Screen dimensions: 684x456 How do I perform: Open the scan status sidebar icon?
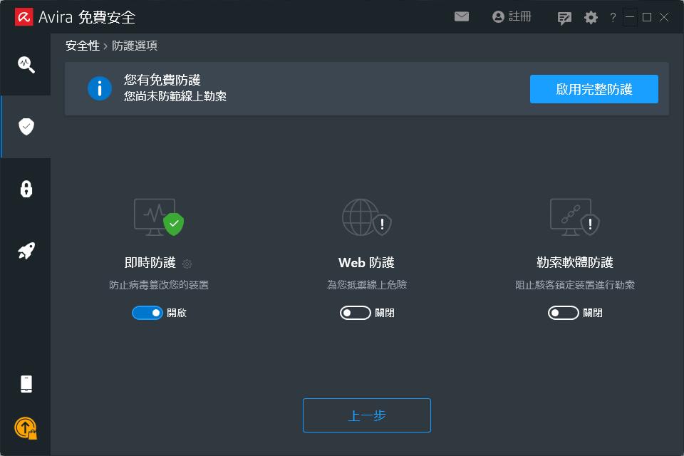(26, 65)
